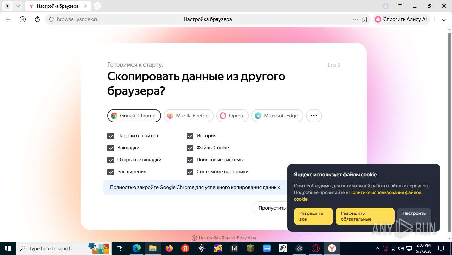Open red Yandex Я taskbar icon

tap(185, 248)
